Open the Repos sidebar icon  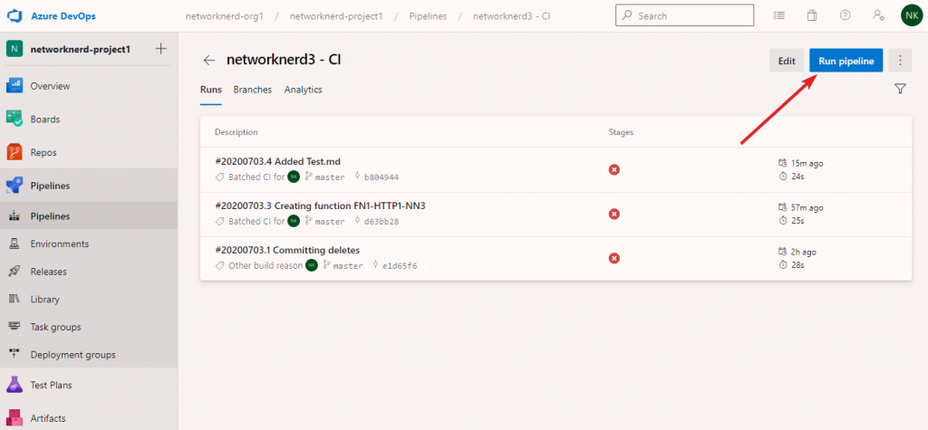(14, 152)
